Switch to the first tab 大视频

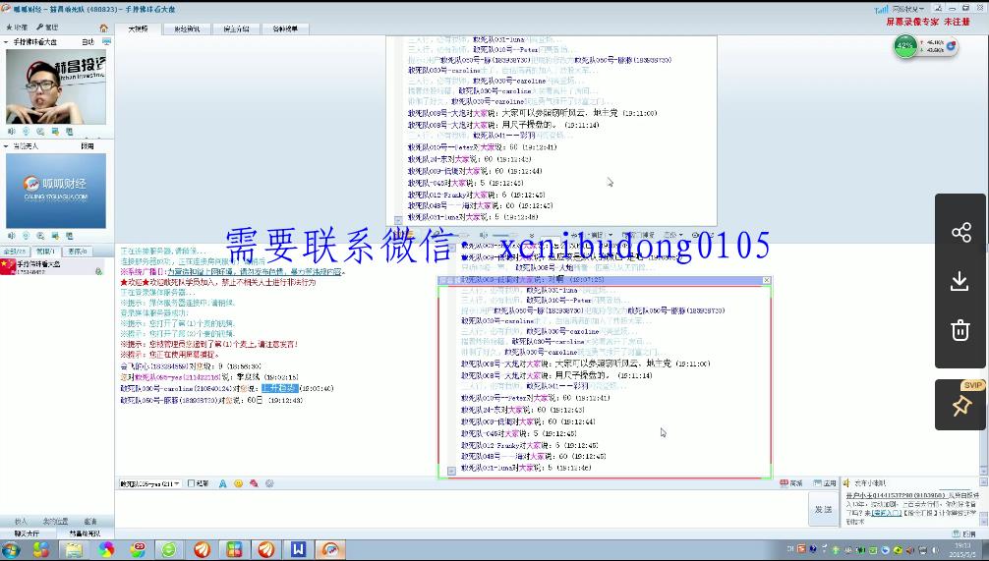(x=139, y=29)
